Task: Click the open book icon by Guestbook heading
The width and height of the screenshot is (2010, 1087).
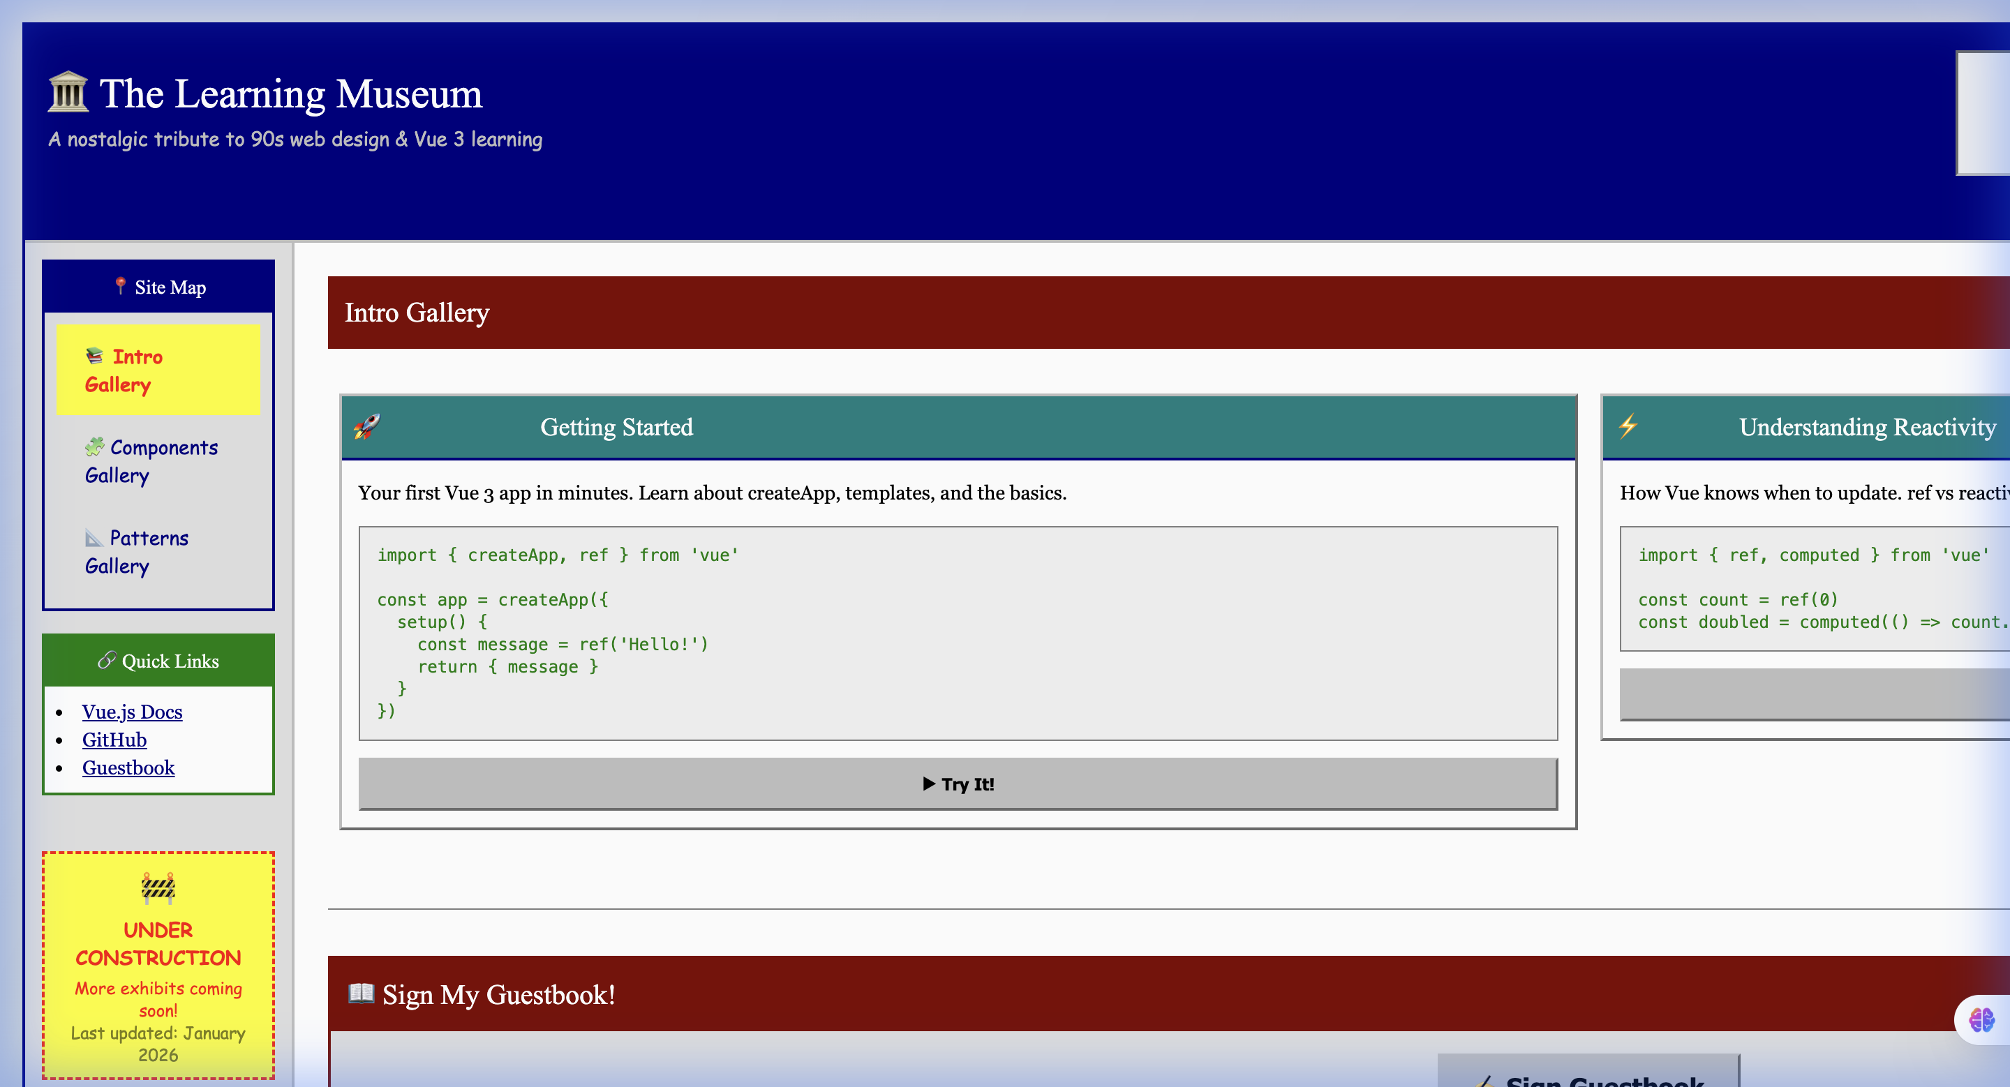Action: tap(361, 994)
